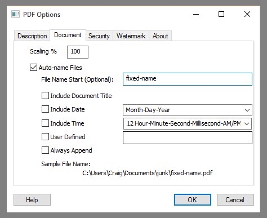Click the User Defined text box
267x218 pixels.
pyautogui.click(x=188, y=137)
